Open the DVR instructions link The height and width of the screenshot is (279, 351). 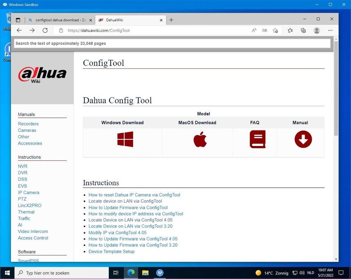click(x=22, y=173)
